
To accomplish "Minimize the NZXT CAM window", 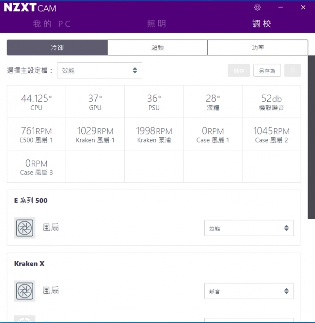I will [x=280, y=7].
